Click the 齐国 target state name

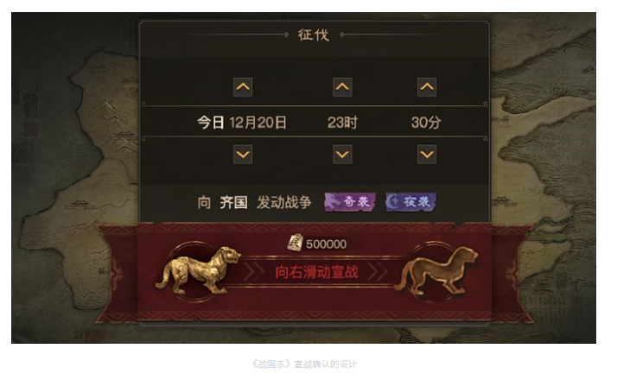(233, 202)
